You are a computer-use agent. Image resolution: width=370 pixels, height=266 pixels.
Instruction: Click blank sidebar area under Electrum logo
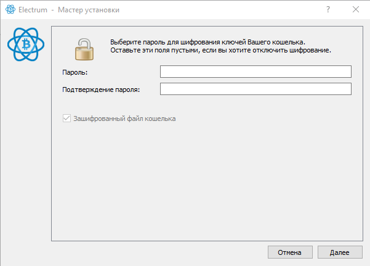pos(26,154)
